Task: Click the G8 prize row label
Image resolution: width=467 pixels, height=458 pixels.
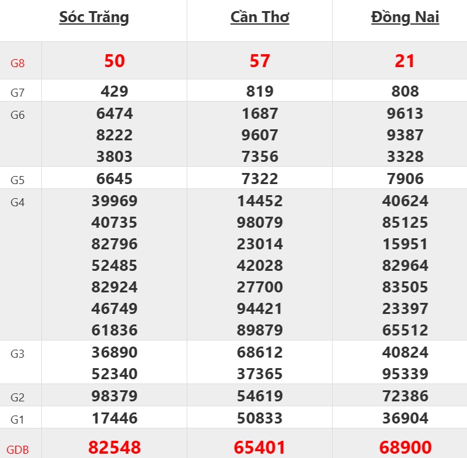Action: [18, 62]
